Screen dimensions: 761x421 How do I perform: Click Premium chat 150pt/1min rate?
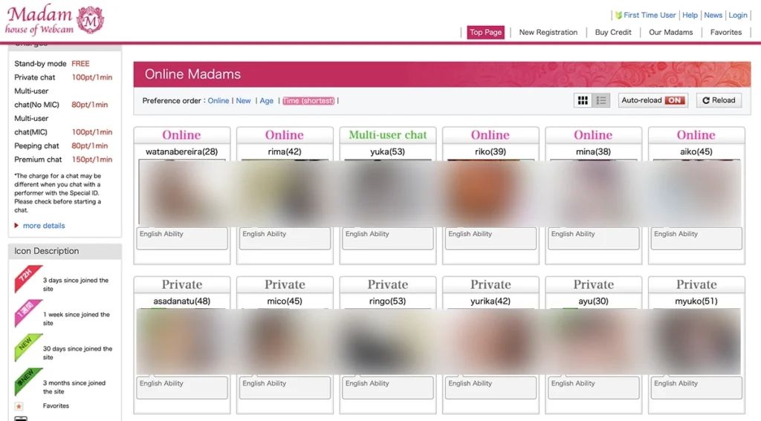pos(63,160)
